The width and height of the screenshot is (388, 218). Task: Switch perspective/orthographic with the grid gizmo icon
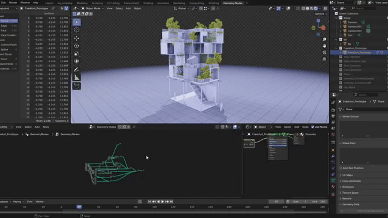pos(324,59)
